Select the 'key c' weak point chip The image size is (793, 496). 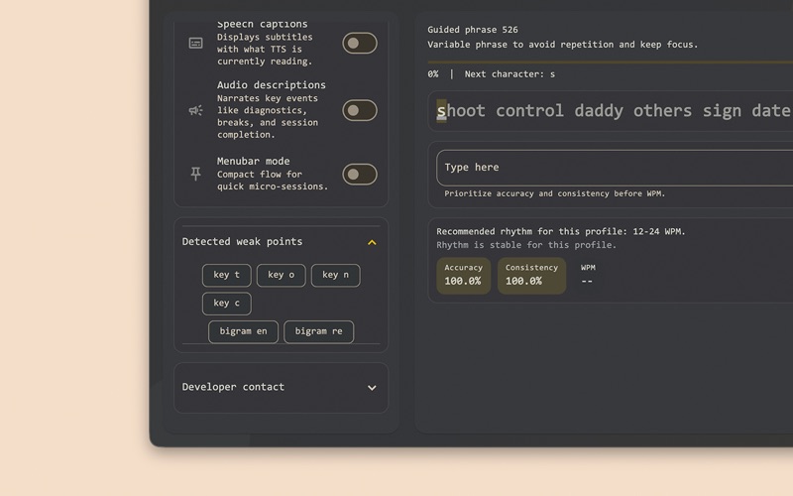pos(227,304)
